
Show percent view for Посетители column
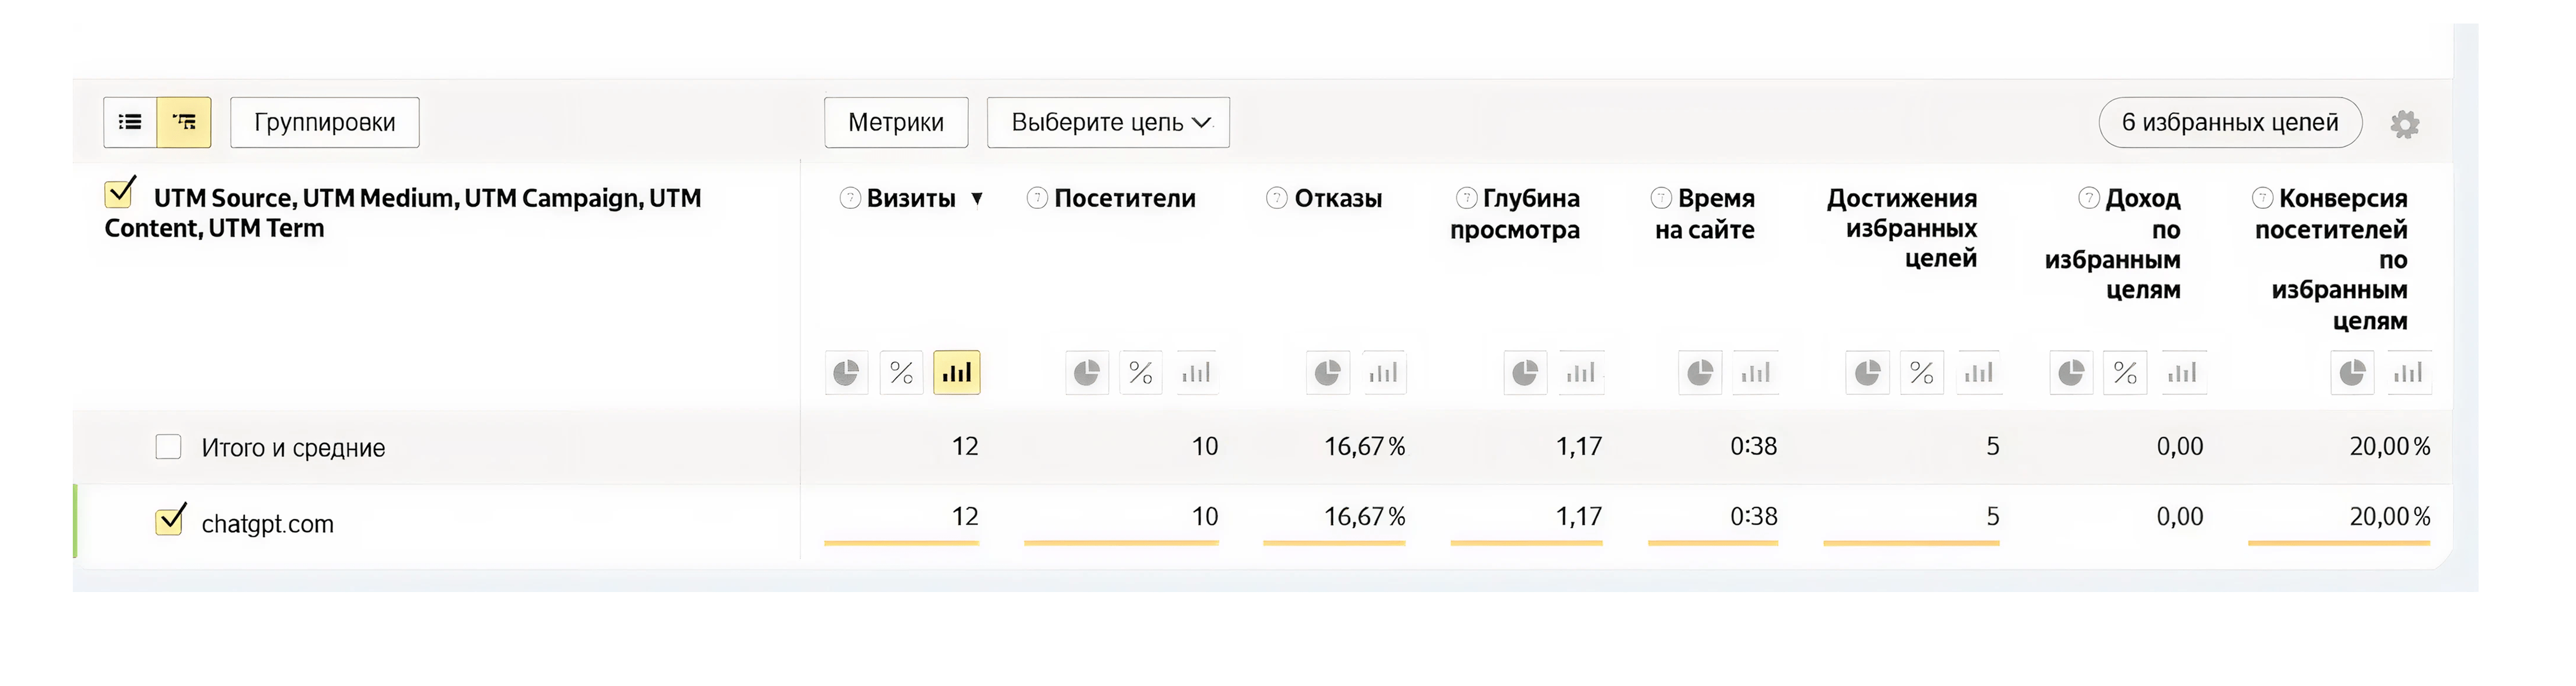[1140, 373]
